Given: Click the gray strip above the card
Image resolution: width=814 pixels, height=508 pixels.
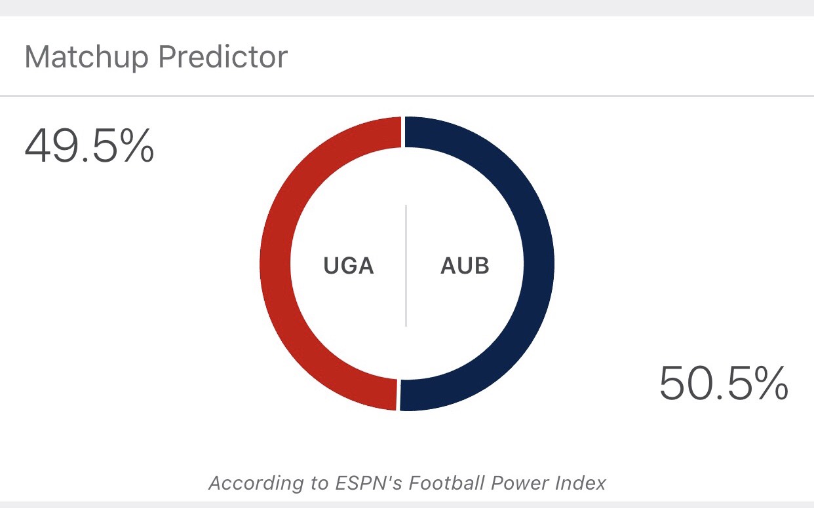Looking at the screenshot, I should tap(407, 8).
